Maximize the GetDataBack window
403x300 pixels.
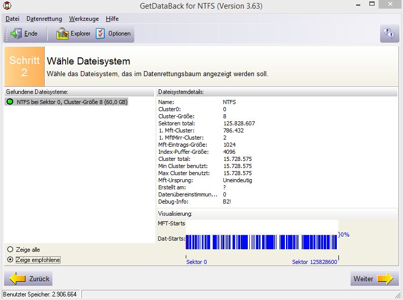tap(372, 4)
